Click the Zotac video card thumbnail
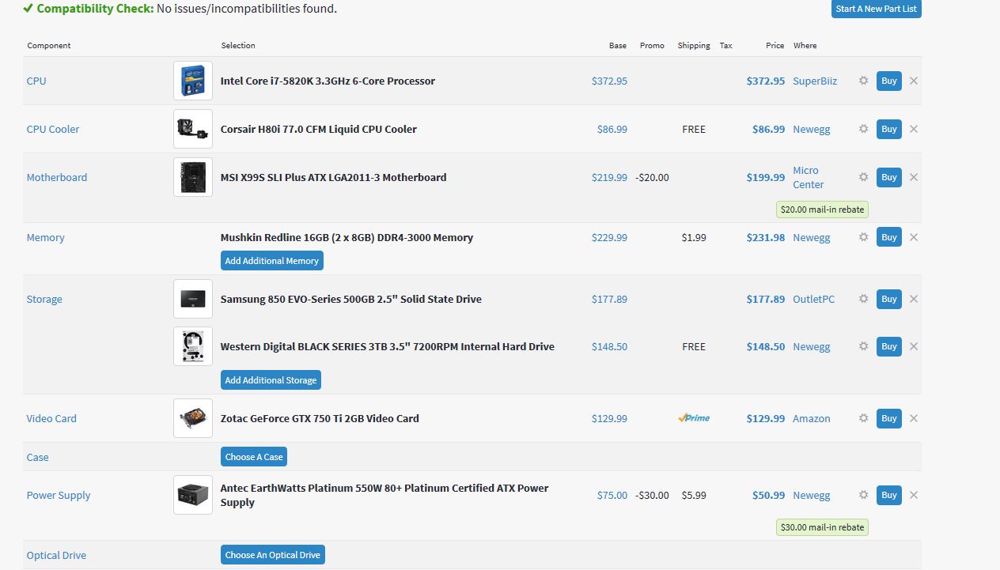This screenshot has width=1000, height=570. (193, 418)
